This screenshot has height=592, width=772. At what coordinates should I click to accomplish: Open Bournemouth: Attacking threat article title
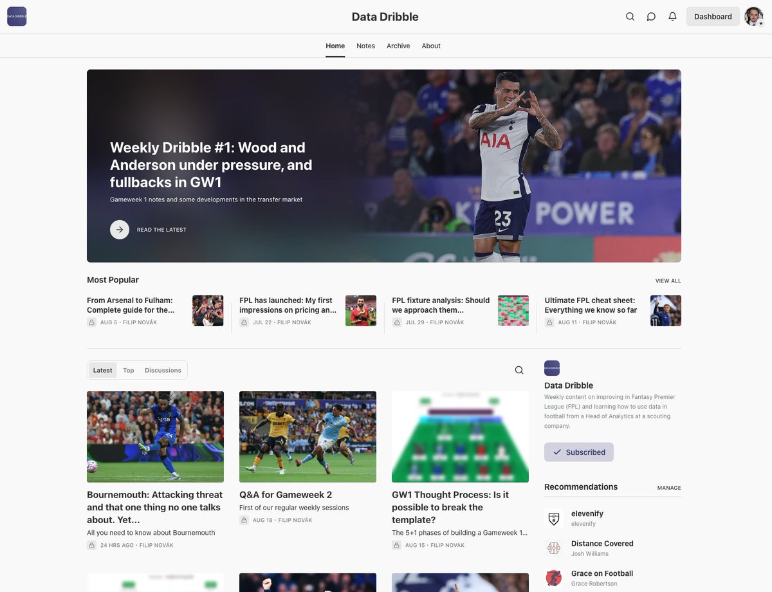click(155, 507)
